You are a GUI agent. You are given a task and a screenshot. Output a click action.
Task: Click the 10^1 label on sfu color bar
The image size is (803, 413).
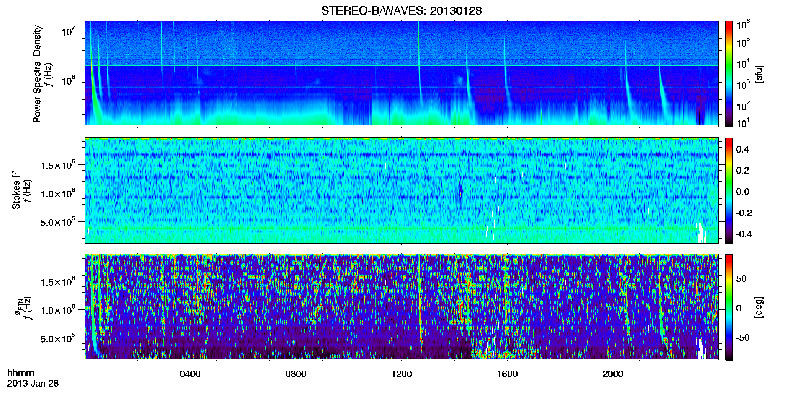(x=743, y=123)
